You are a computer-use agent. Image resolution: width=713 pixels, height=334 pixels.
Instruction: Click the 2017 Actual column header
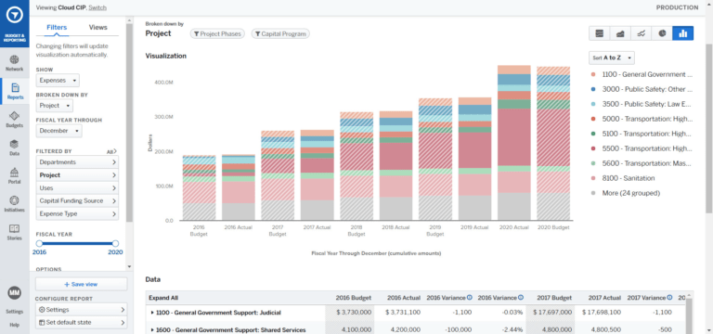click(604, 298)
